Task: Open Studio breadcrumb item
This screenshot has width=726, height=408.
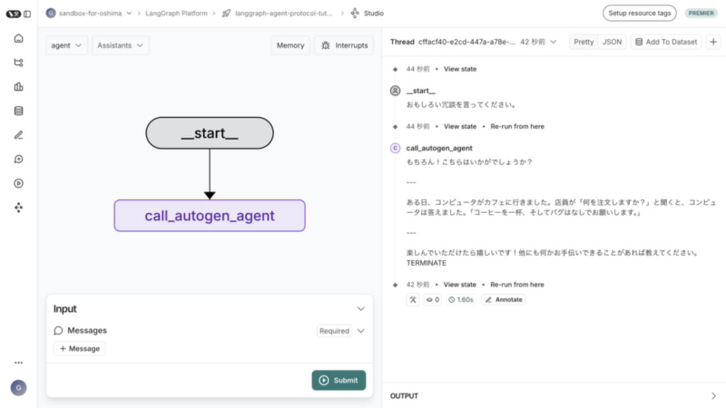Action: pyautogui.click(x=374, y=13)
